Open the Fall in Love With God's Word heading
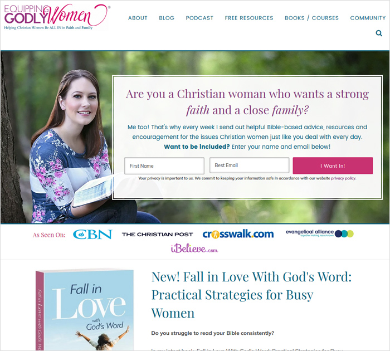 251,295
